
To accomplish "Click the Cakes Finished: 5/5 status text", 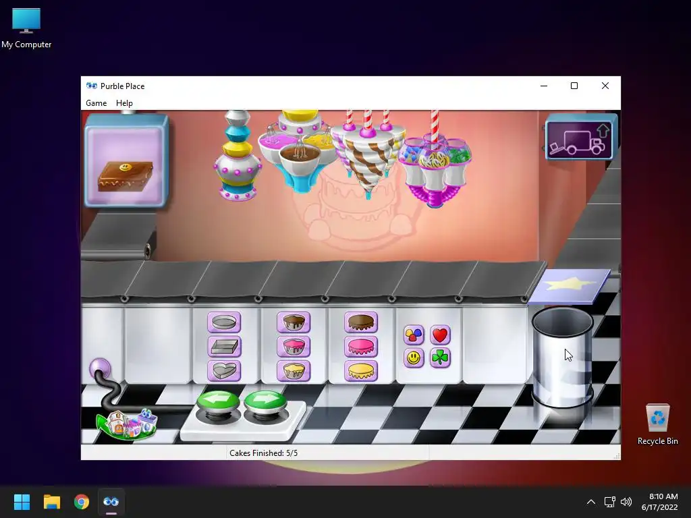I will coord(264,453).
